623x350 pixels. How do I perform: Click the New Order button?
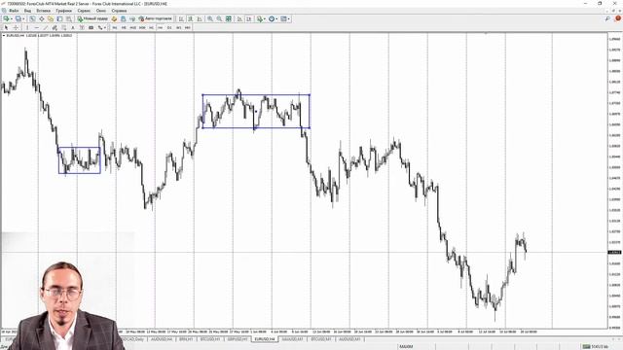[92, 18]
